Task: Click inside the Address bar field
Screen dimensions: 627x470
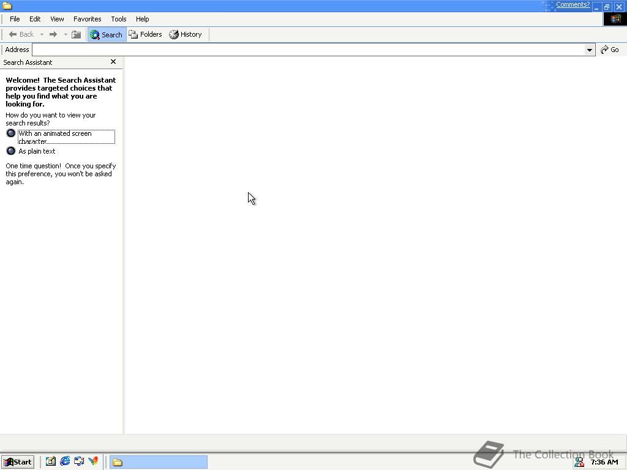Action: click(x=309, y=50)
